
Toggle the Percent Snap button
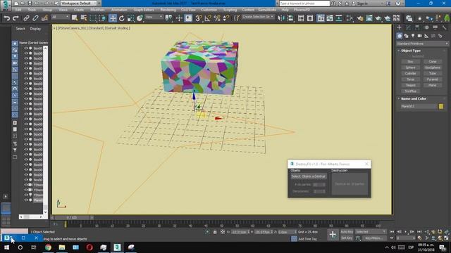(x=217, y=18)
